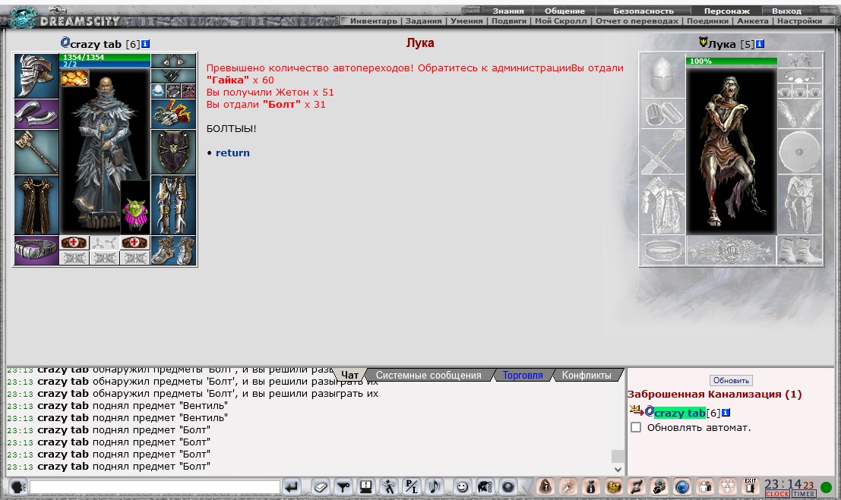
Task: Click the knight helmet icon in bottom toolbar
Action: click(x=485, y=487)
